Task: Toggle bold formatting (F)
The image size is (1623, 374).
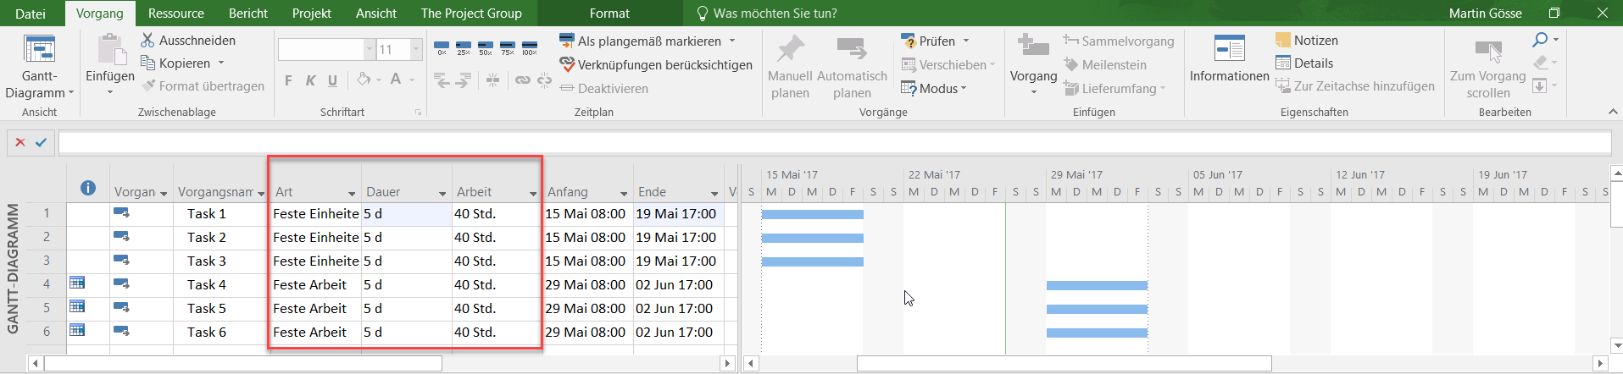Action: click(288, 80)
